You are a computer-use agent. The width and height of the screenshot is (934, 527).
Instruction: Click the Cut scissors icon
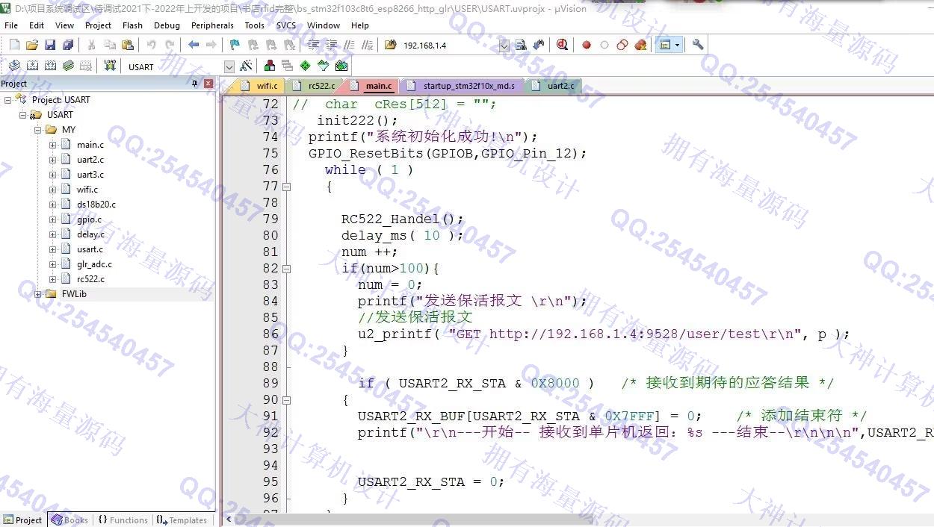click(92, 45)
